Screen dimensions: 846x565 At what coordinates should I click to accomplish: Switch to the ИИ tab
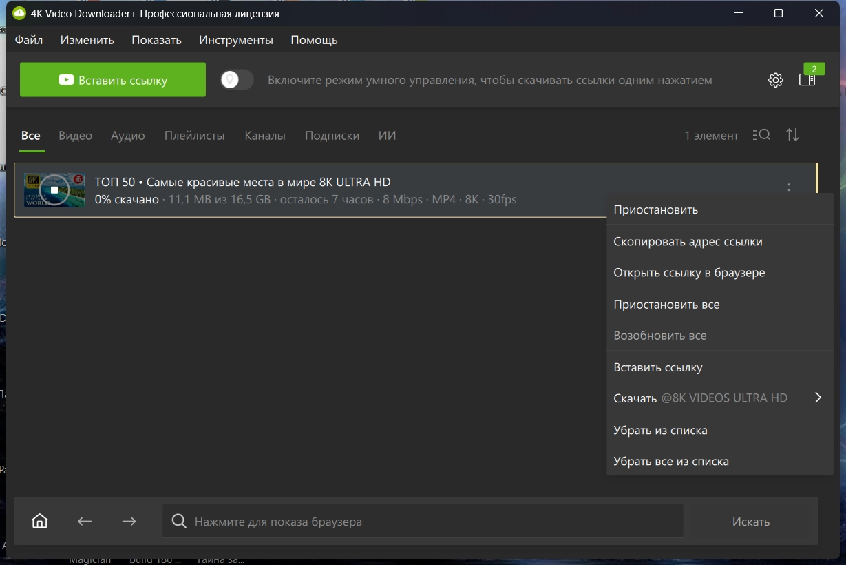tap(388, 136)
